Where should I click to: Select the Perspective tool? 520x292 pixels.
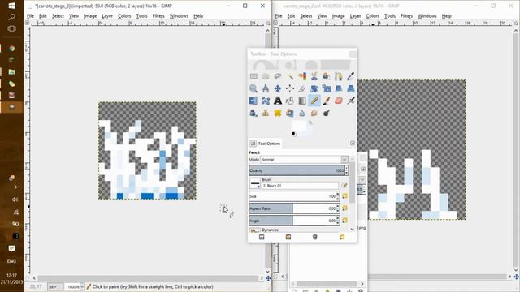point(350,88)
